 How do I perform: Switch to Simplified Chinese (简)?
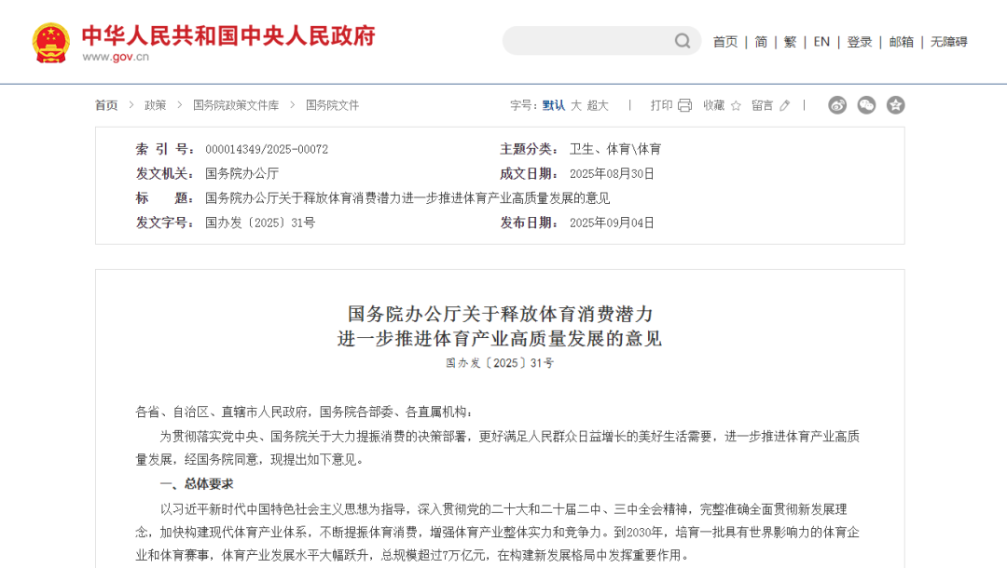[761, 42]
